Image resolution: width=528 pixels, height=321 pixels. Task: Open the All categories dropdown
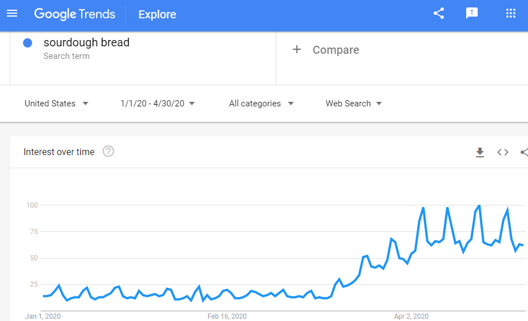tap(261, 104)
